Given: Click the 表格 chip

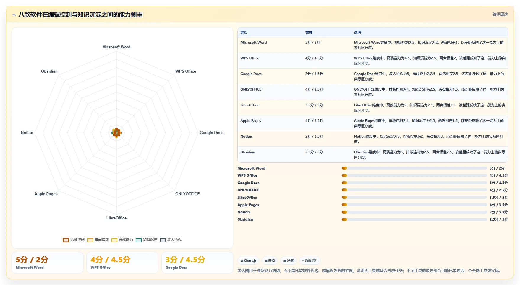Looking at the screenshot, I should (270, 260).
